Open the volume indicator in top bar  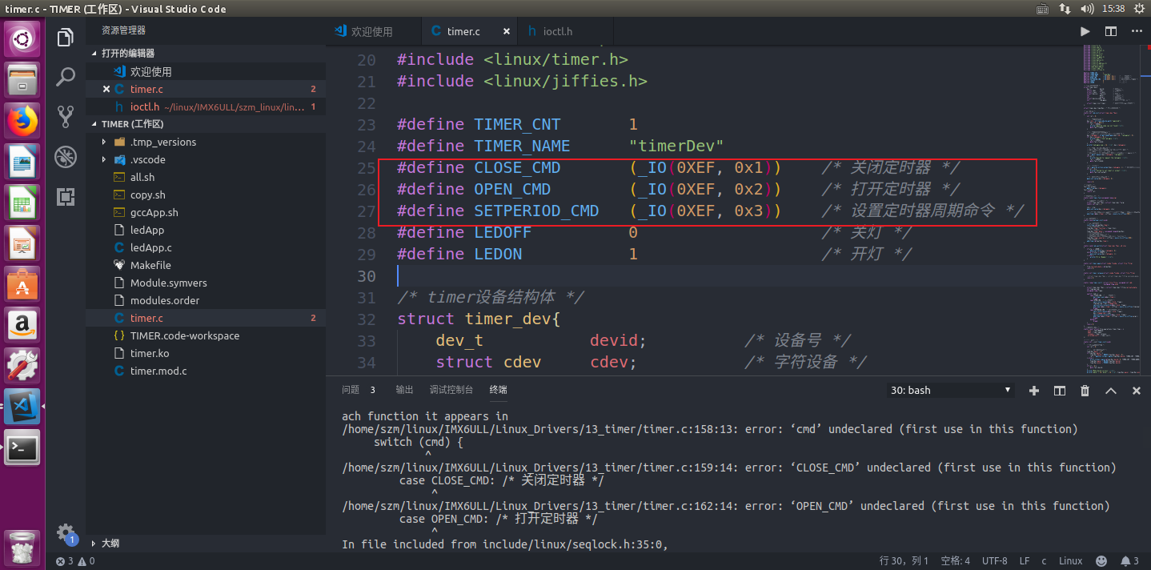point(1087,9)
